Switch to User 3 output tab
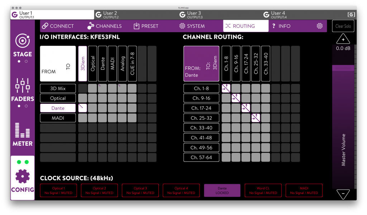The image size is (367, 215). pos(220,15)
